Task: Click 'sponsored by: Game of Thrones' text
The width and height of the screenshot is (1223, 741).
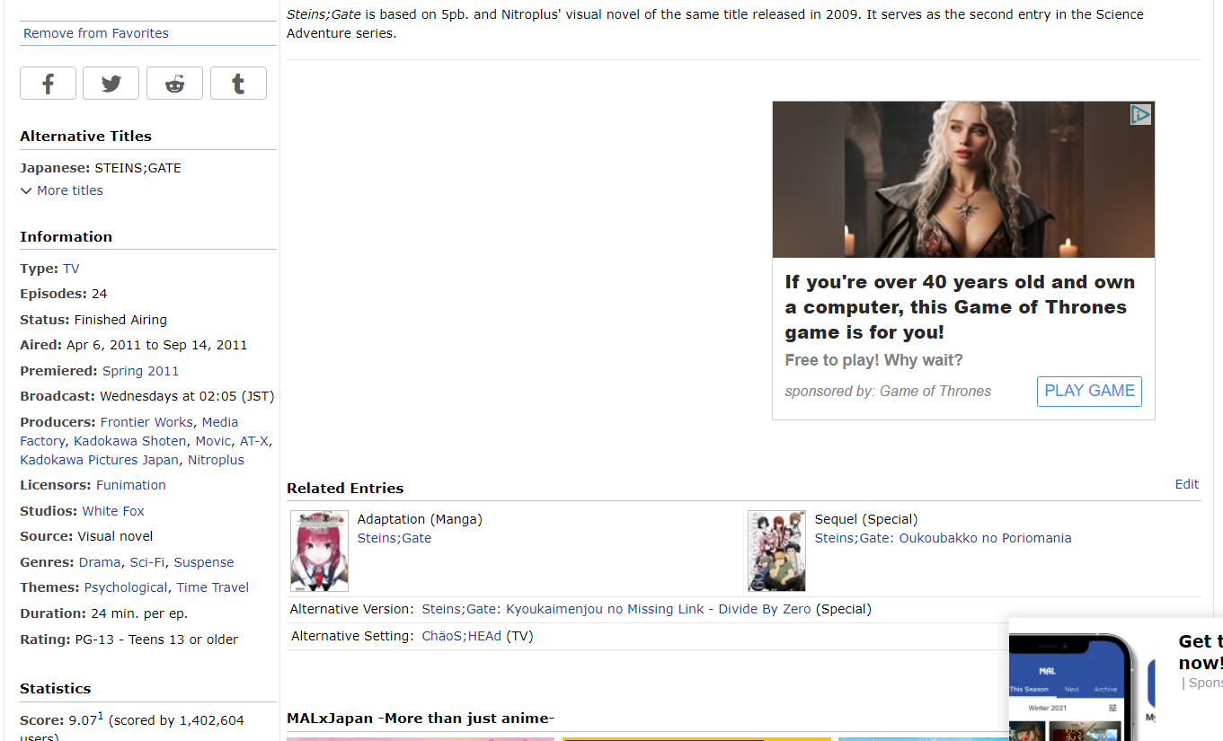Action: [888, 391]
